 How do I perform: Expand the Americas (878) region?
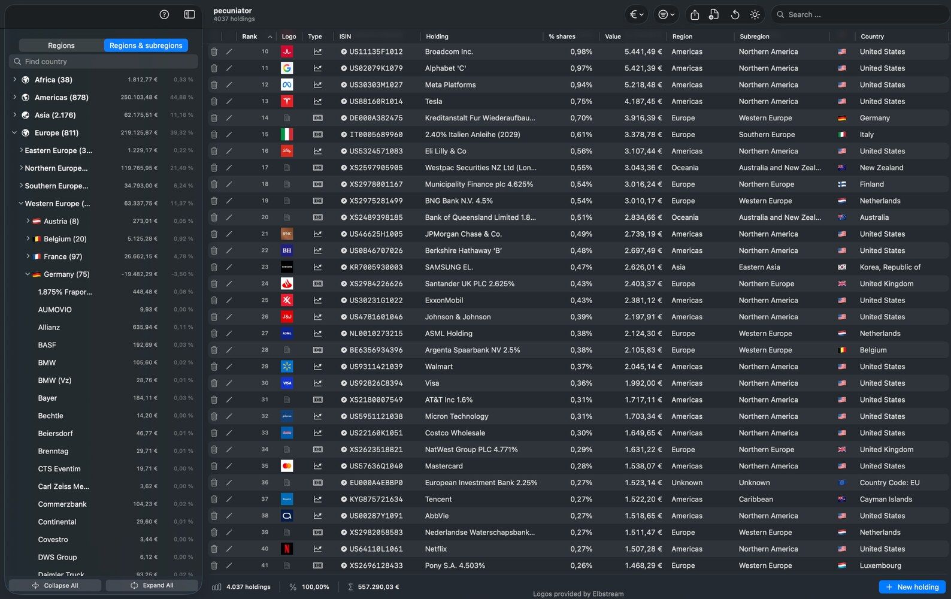pos(14,97)
